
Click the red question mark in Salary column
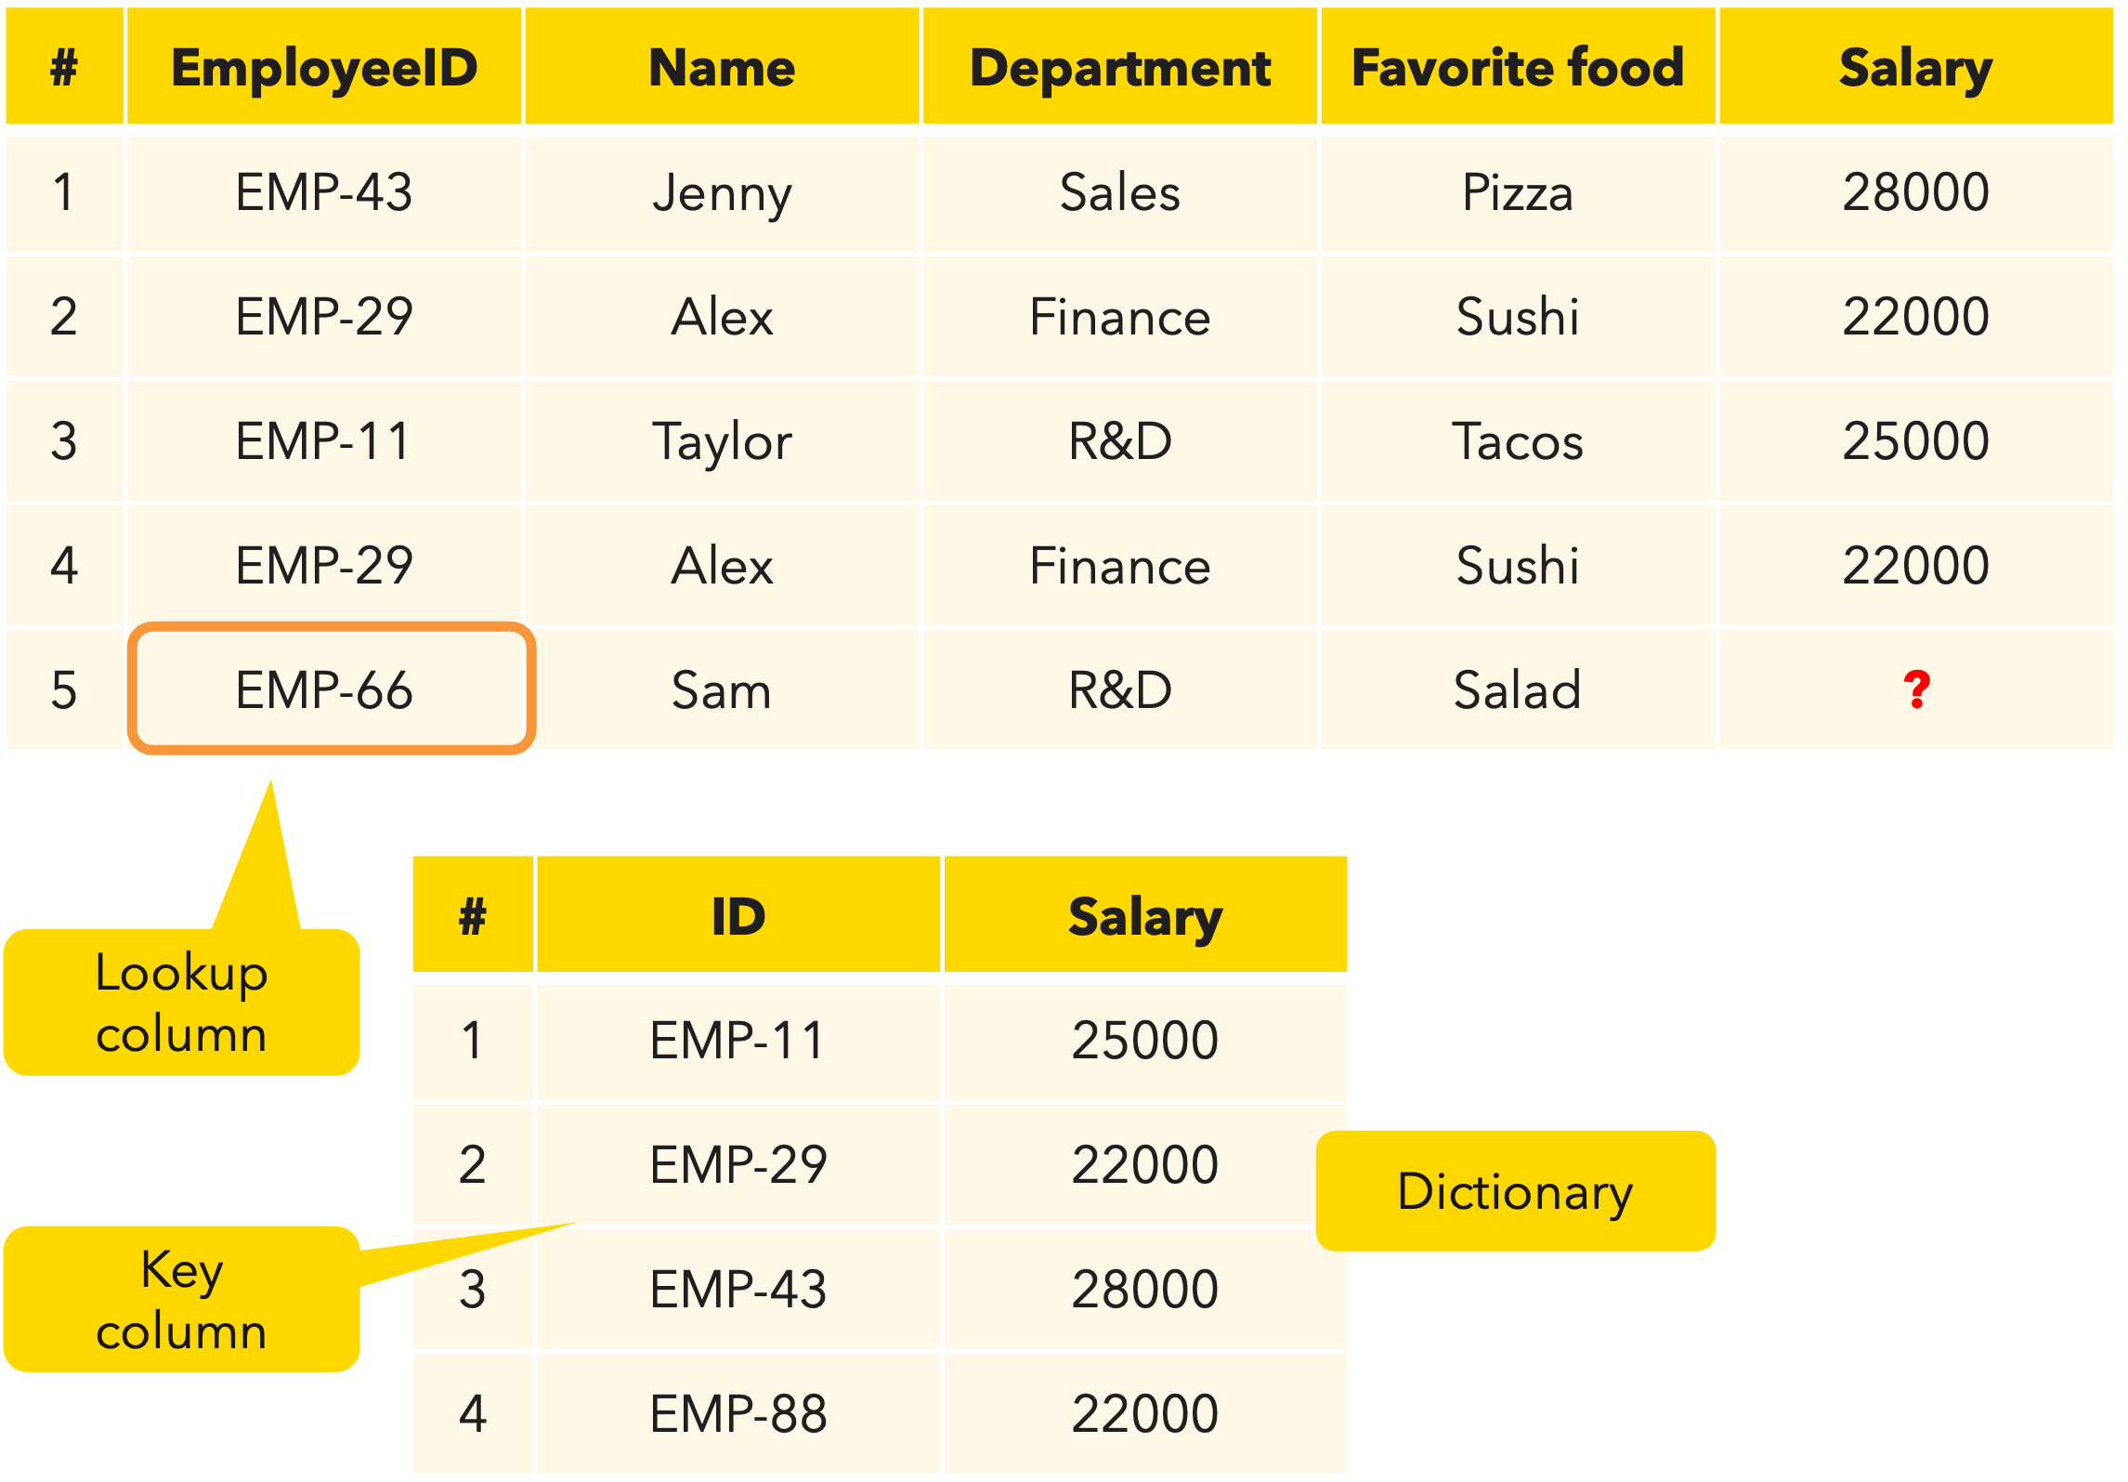pos(1915,689)
